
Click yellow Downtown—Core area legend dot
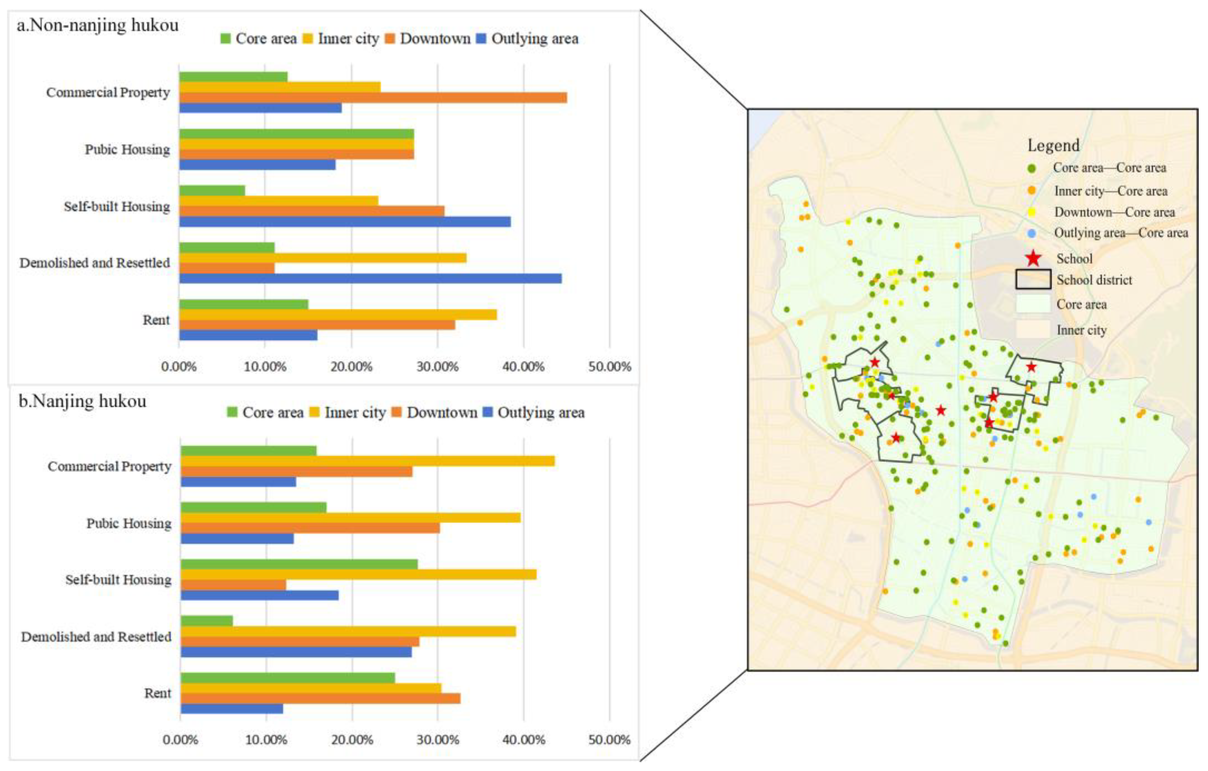click(x=1032, y=212)
